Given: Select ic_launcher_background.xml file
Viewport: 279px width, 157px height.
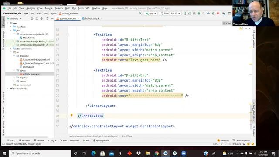Looking at the screenshot, I should coord(35,59).
